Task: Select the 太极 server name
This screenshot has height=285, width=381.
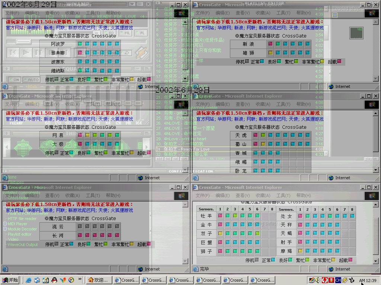Action: click(58, 144)
